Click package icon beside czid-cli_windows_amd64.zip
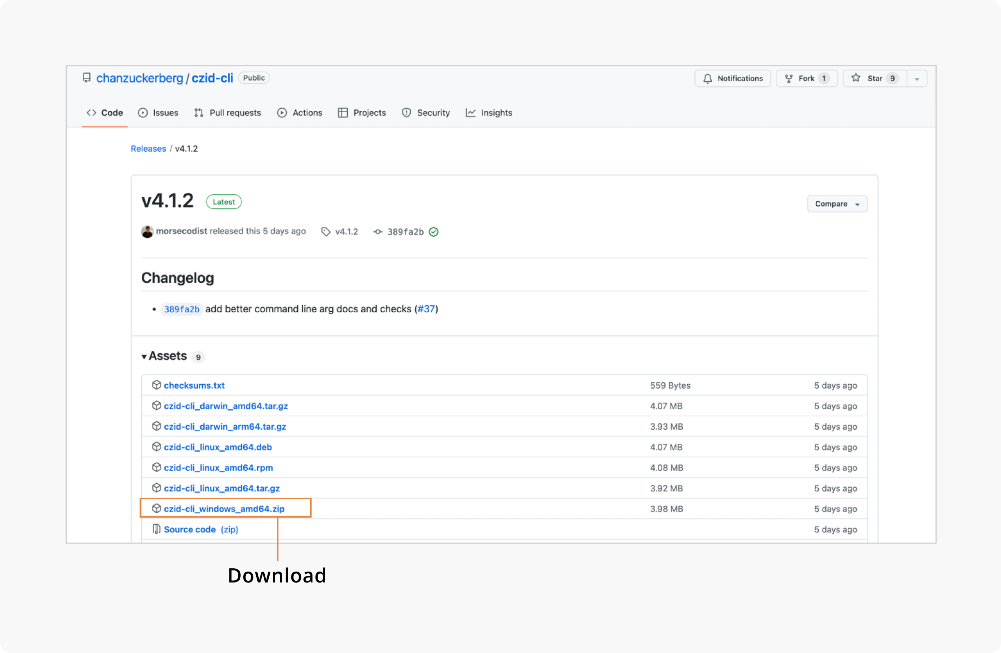The width and height of the screenshot is (1001, 653). [156, 509]
